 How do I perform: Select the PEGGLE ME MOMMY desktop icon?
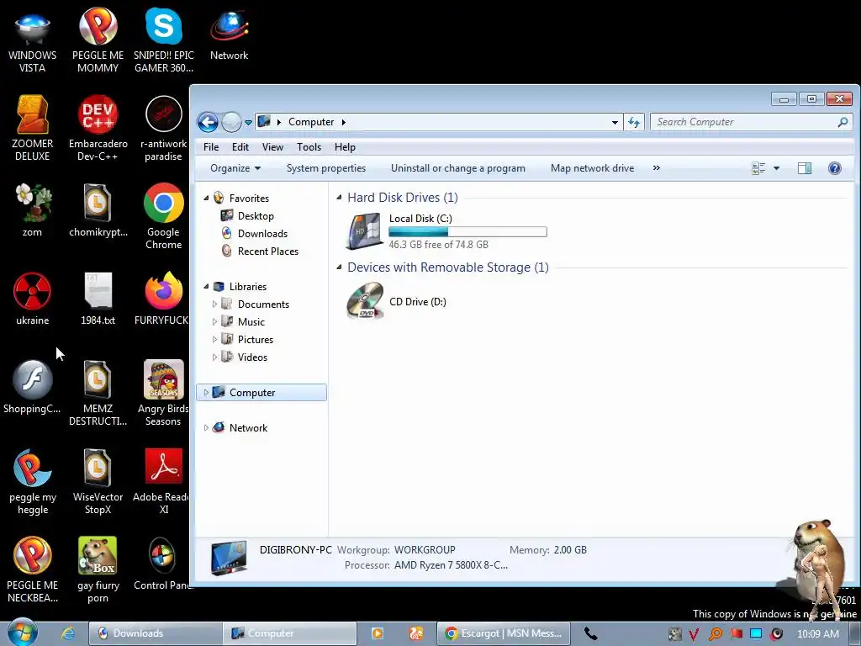98,42
